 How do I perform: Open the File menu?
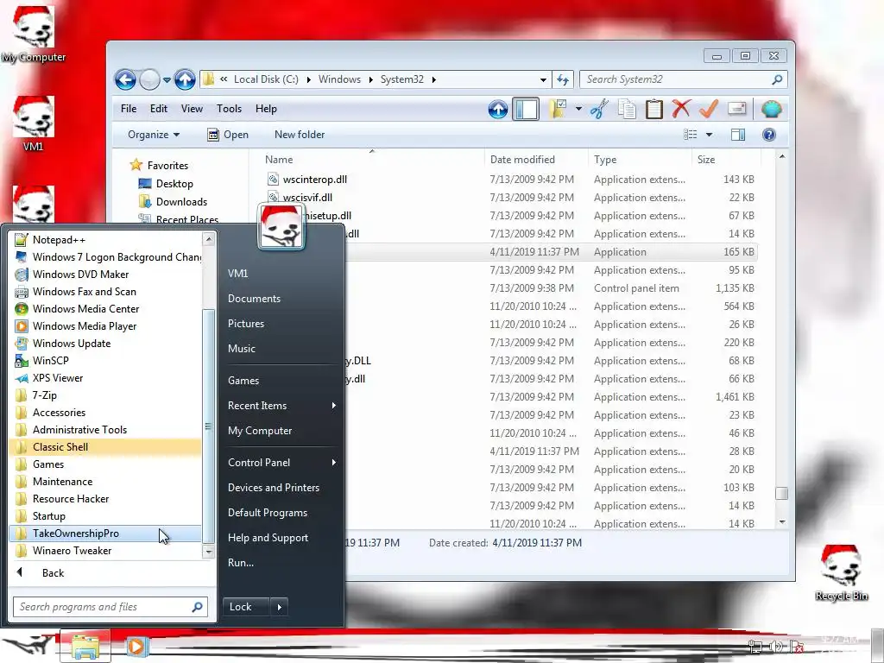click(129, 109)
